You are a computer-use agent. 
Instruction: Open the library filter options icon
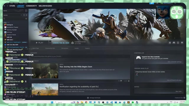coord(26,19)
